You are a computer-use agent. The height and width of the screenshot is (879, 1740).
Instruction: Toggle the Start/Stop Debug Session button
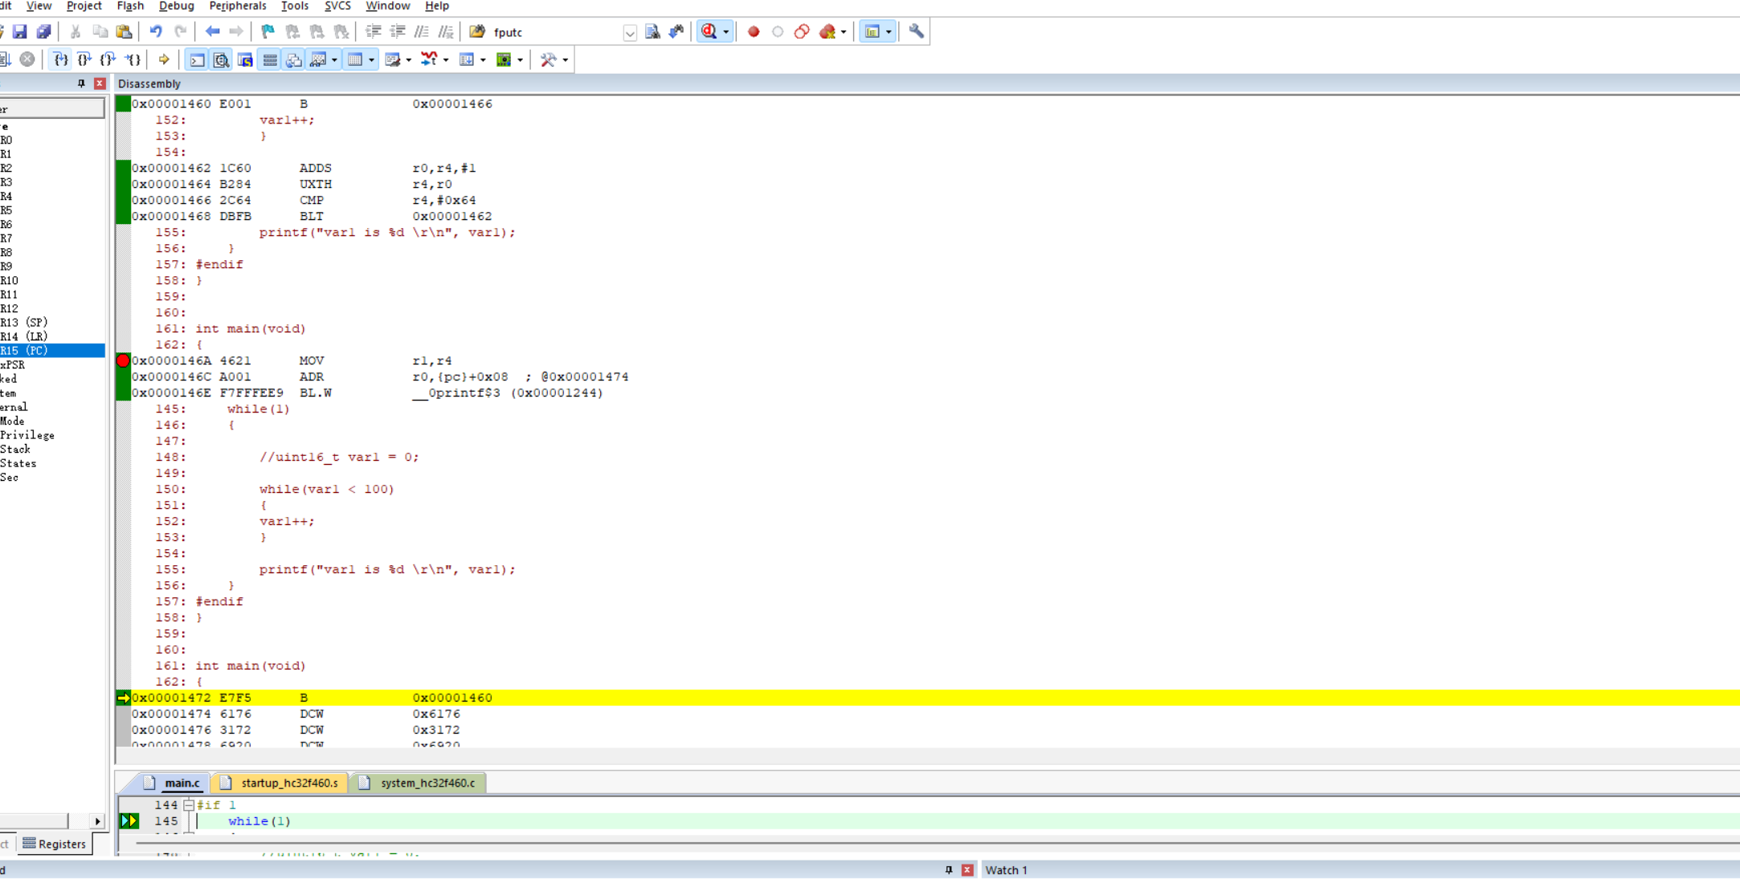point(709,31)
